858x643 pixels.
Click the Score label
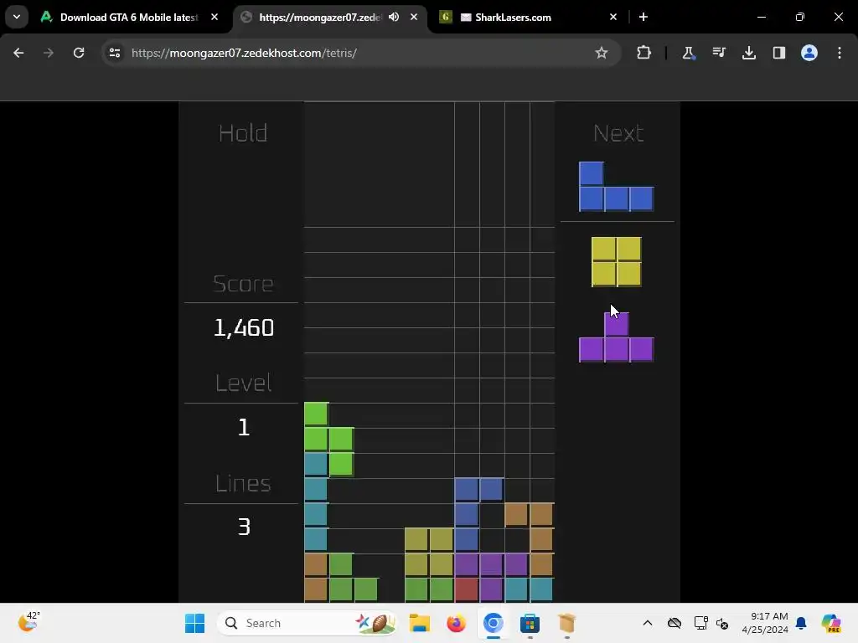tap(243, 284)
